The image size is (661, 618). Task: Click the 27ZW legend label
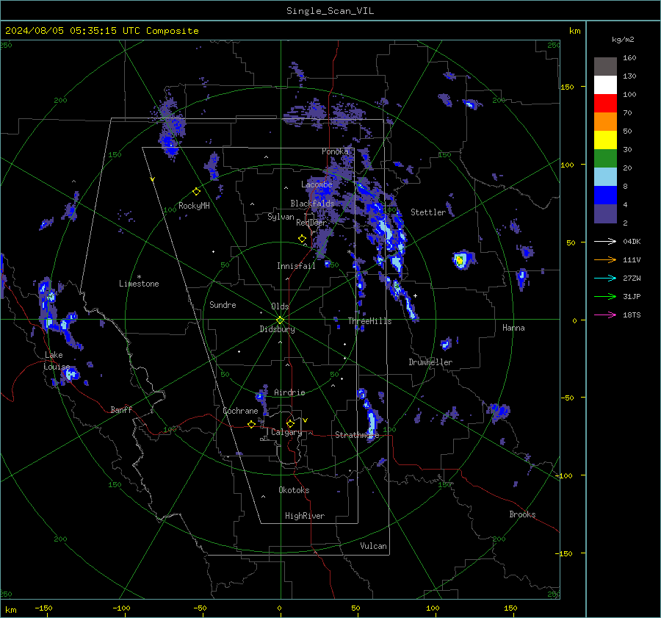tap(632, 278)
